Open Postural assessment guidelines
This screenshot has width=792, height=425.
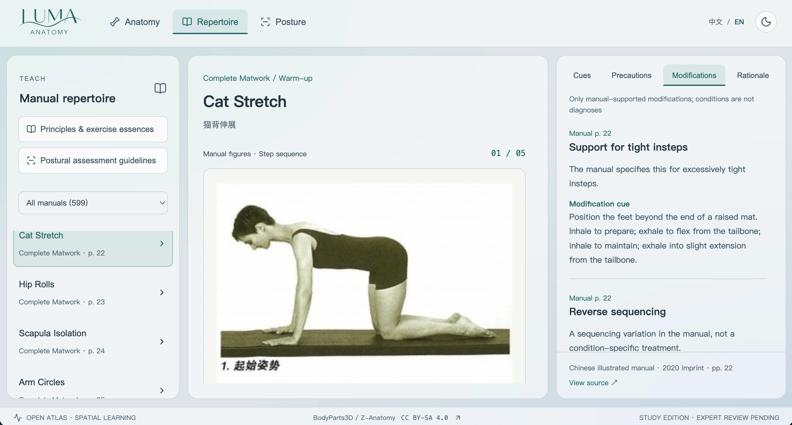(x=93, y=160)
